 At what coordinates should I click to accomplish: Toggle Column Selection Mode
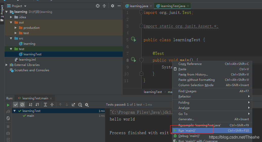[212, 85]
